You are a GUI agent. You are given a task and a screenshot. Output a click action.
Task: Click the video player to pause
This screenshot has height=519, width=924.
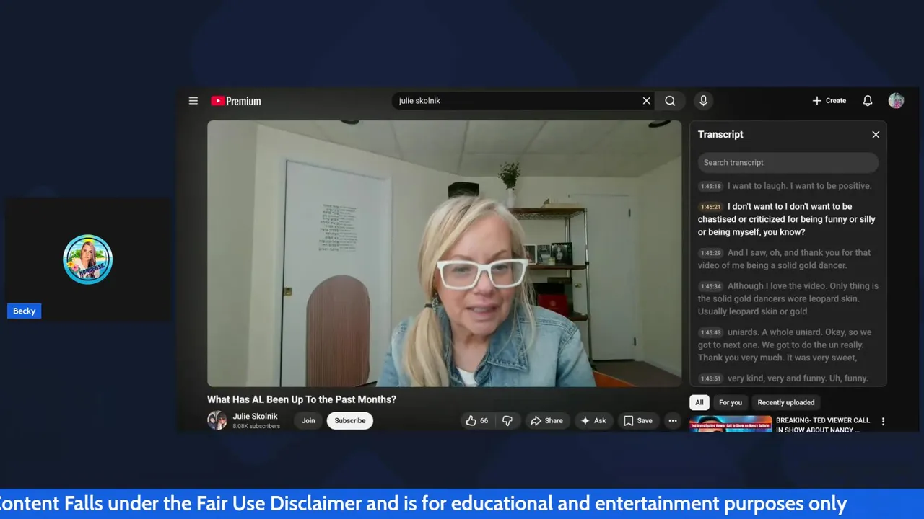tap(444, 253)
